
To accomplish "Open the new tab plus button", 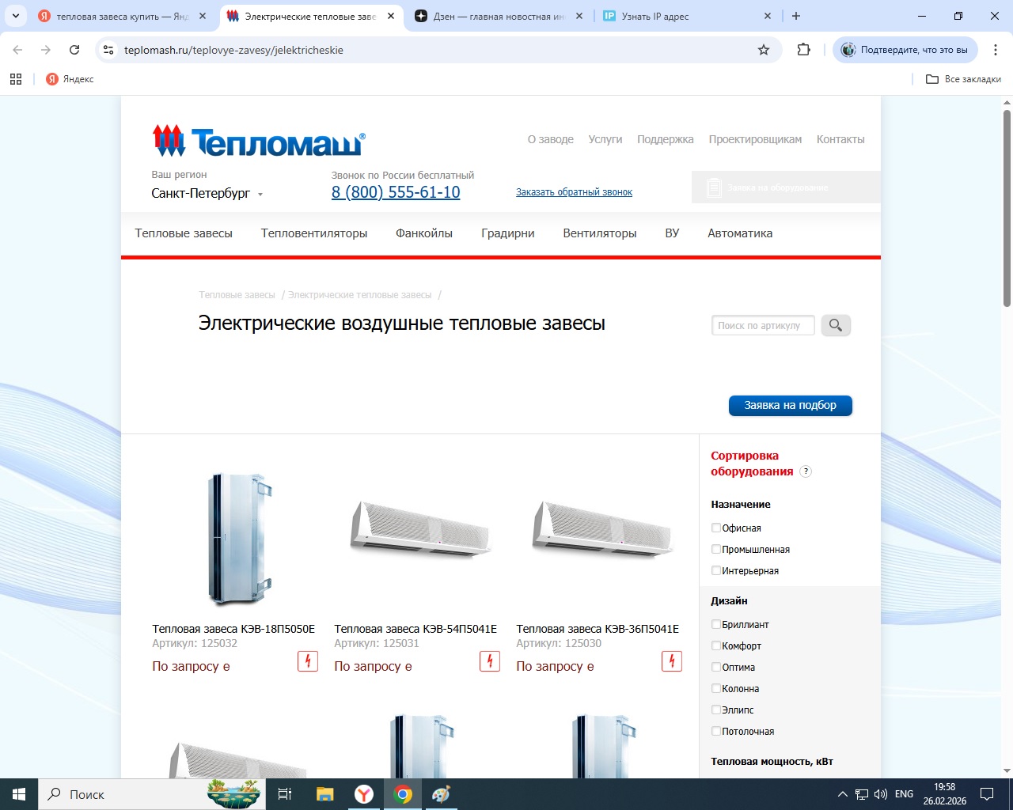I will click(796, 16).
